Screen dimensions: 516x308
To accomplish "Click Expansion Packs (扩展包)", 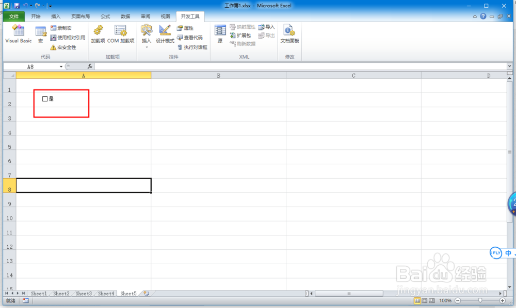I will [x=240, y=35].
